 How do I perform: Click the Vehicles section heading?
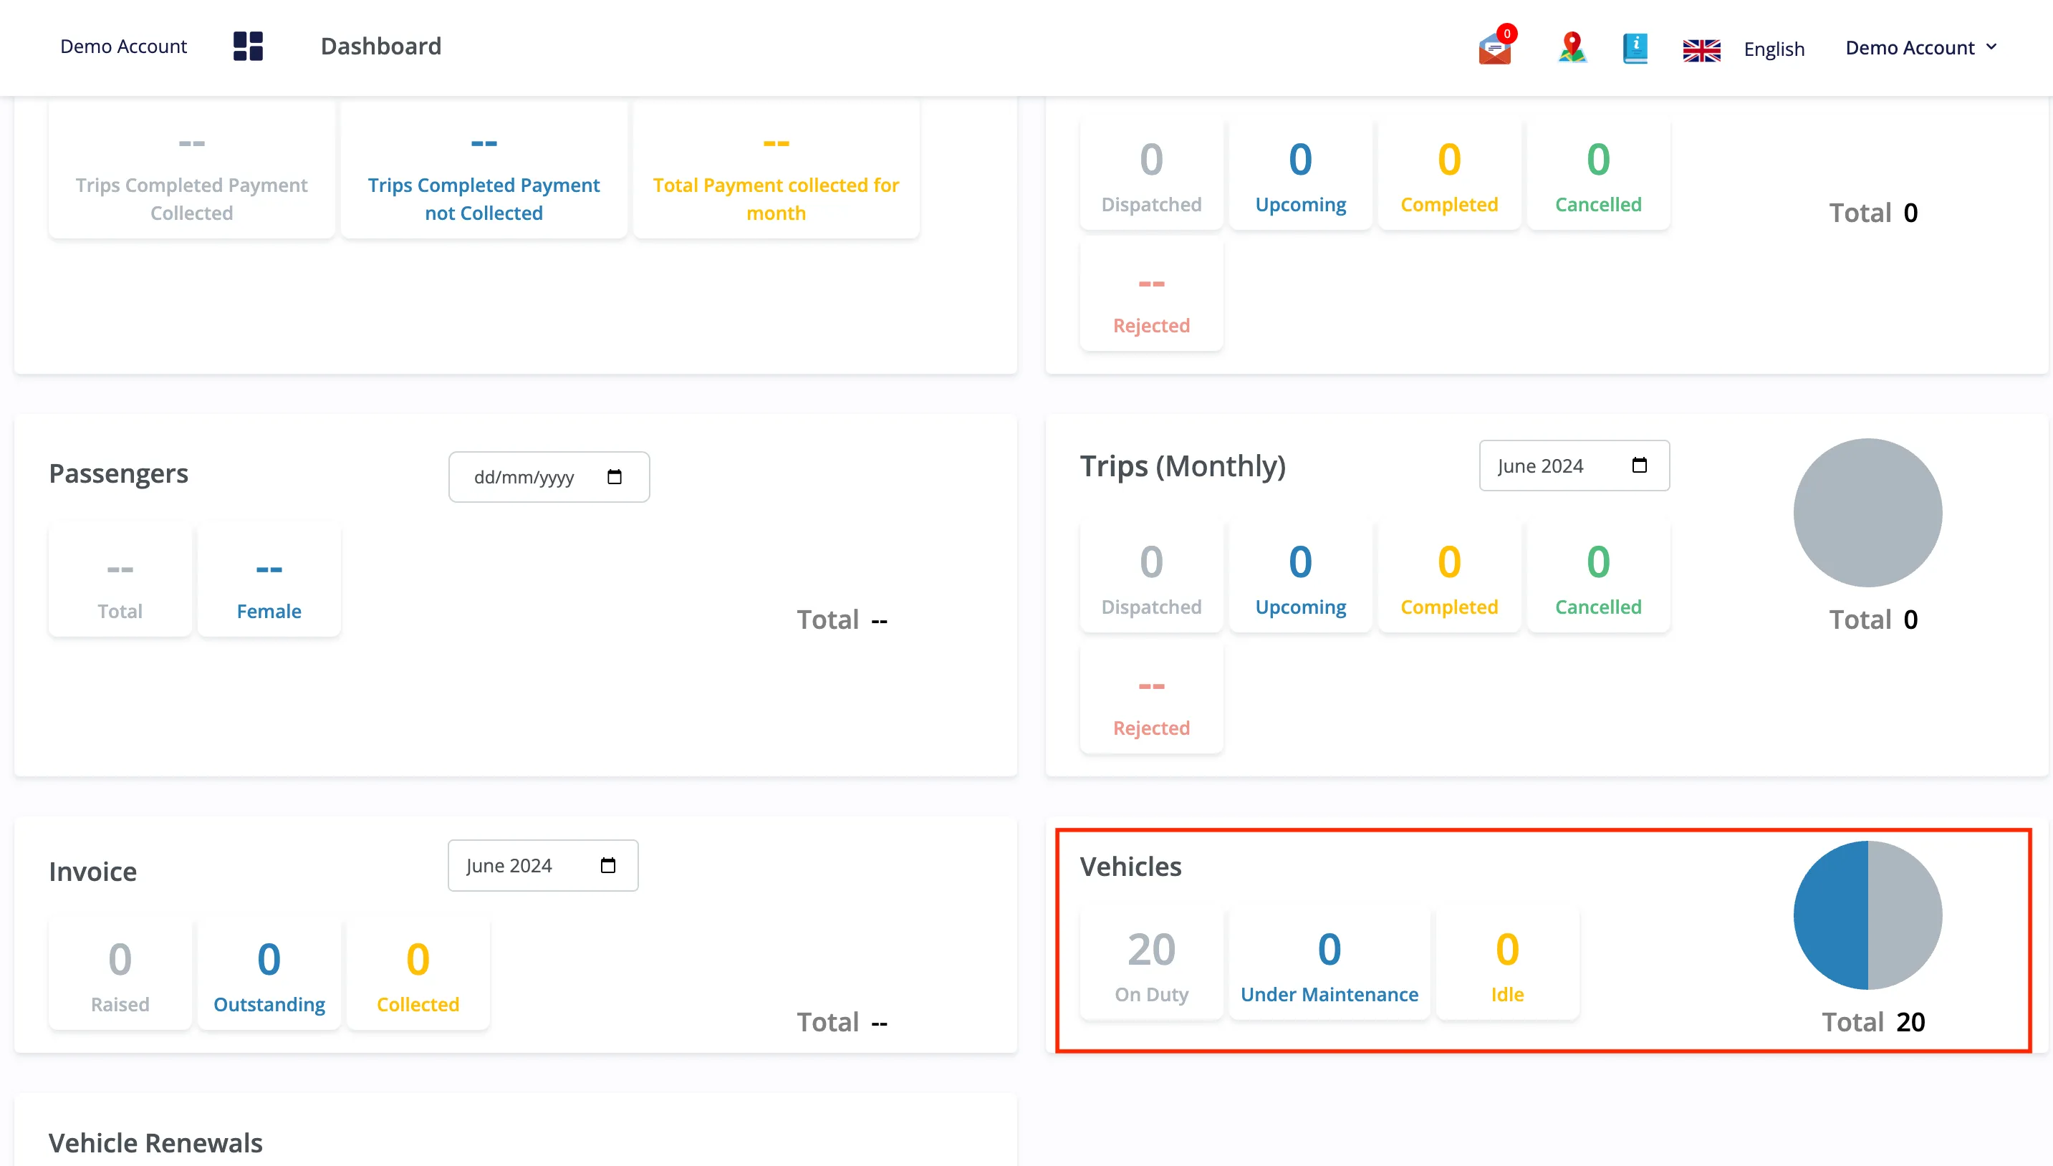coord(1130,867)
